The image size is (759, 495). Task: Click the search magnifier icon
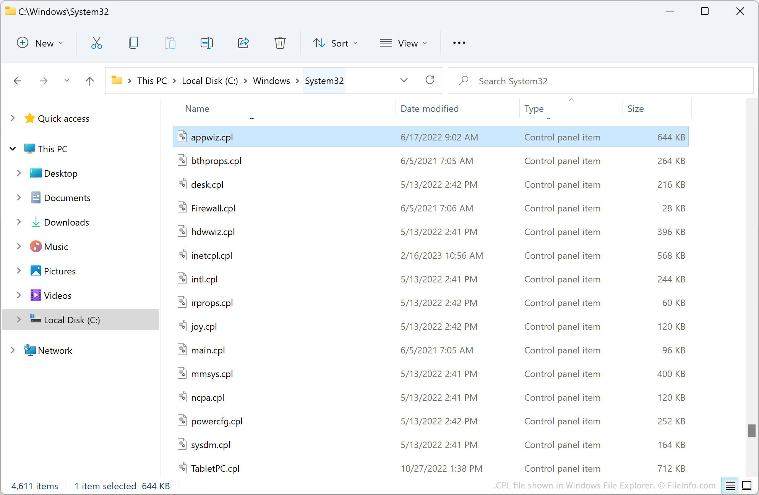point(464,81)
